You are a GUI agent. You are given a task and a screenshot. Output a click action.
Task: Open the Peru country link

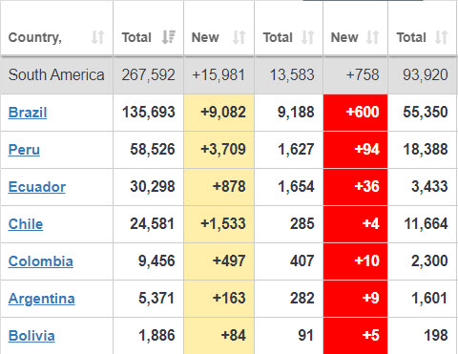(x=24, y=150)
